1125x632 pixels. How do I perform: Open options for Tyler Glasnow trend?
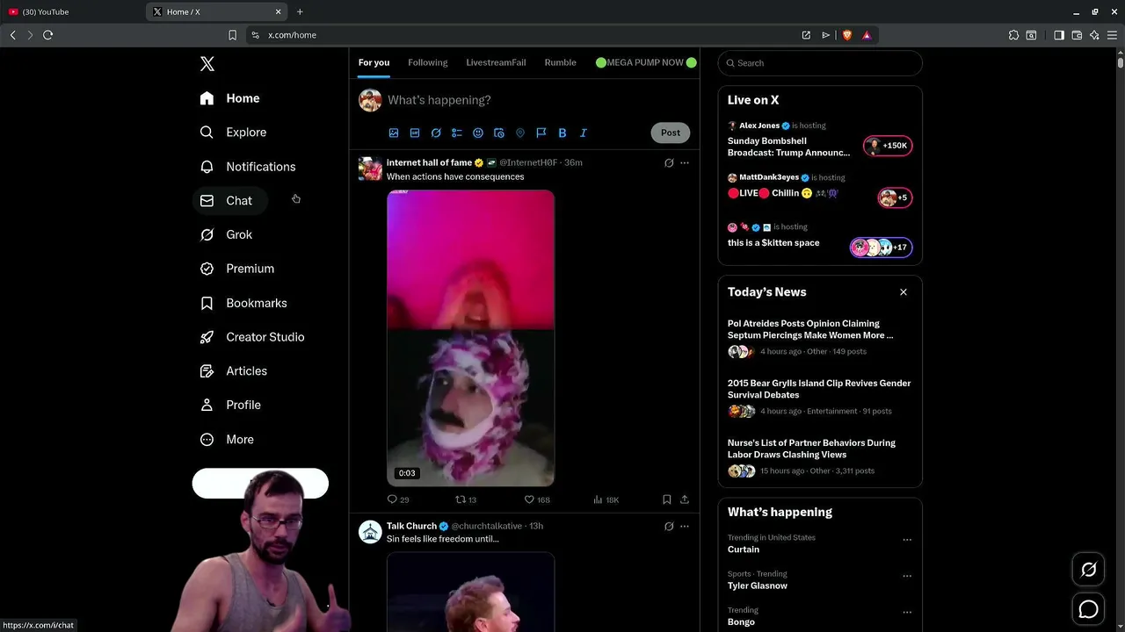pos(907,577)
